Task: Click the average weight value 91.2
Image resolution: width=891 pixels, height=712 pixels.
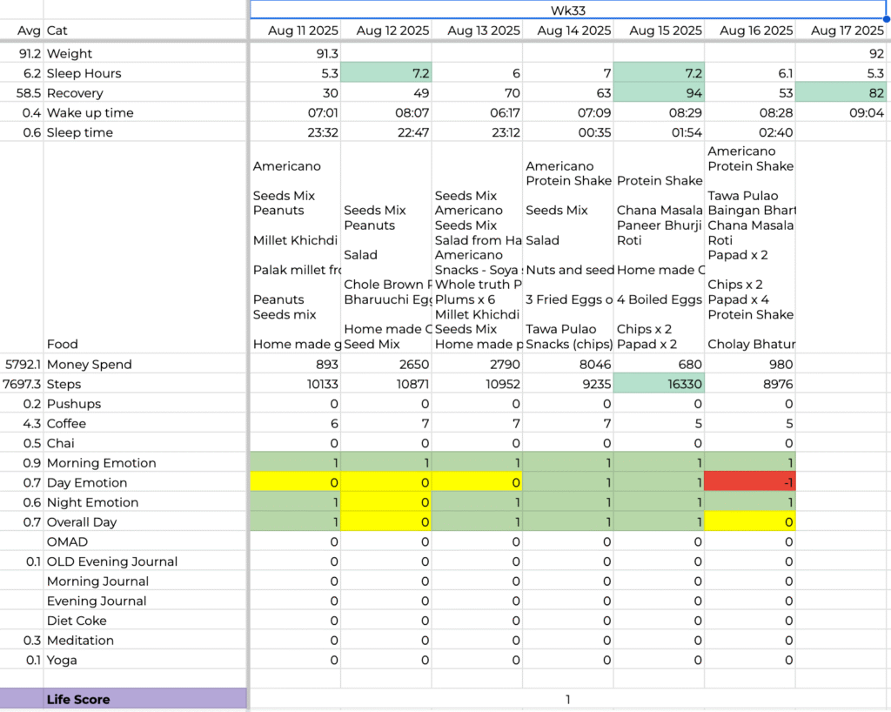Action: click(30, 53)
